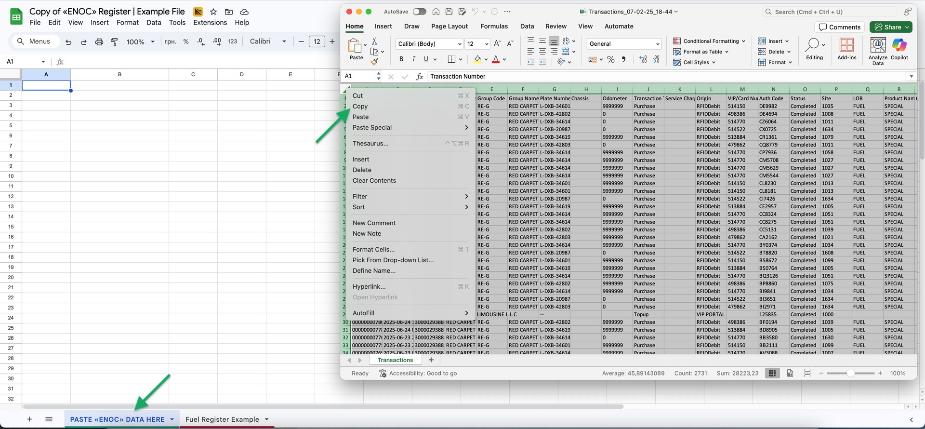This screenshot has width=925, height=429.
Task: Click Accessibility: Good to go status
Action: [418, 373]
